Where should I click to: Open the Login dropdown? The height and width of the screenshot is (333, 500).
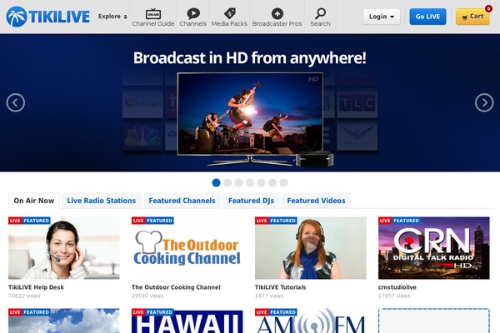click(382, 17)
